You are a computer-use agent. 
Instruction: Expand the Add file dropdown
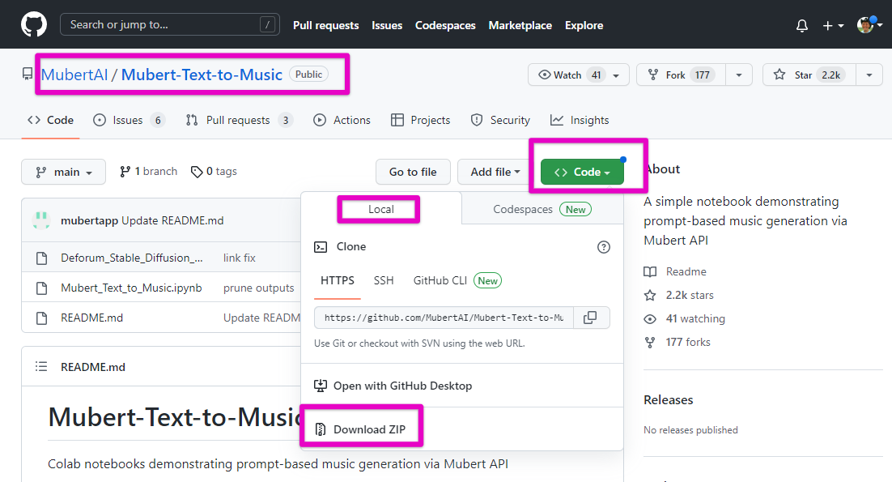point(495,172)
